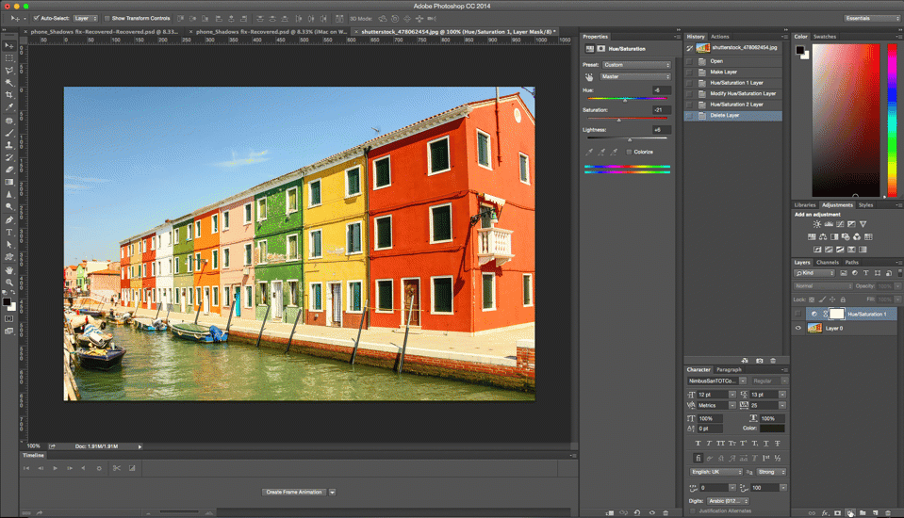Enable the Colorize checkbox
This screenshot has height=518, width=904.
coord(630,151)
